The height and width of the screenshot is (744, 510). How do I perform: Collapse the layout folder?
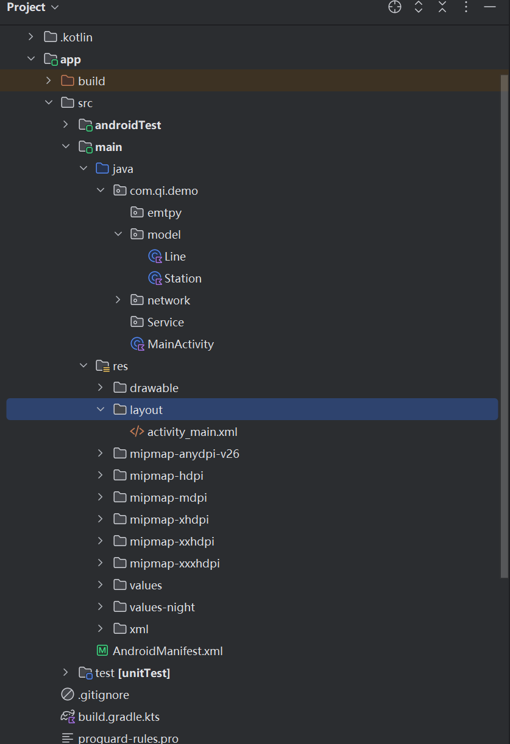coord(101,410)
